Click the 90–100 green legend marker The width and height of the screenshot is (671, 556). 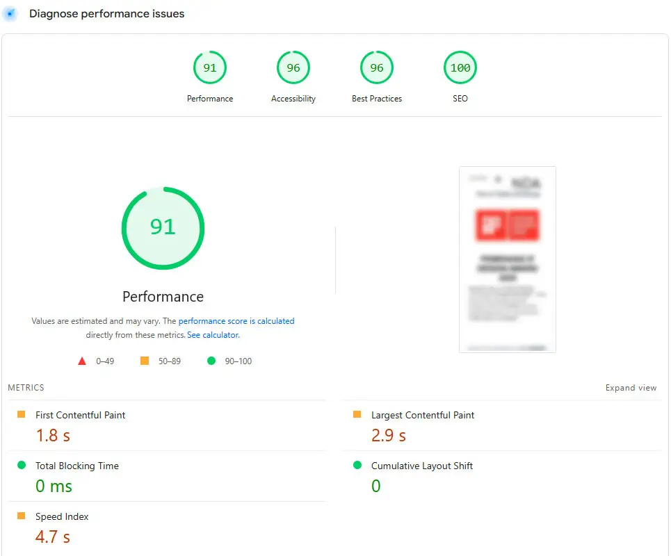[211, 360]
